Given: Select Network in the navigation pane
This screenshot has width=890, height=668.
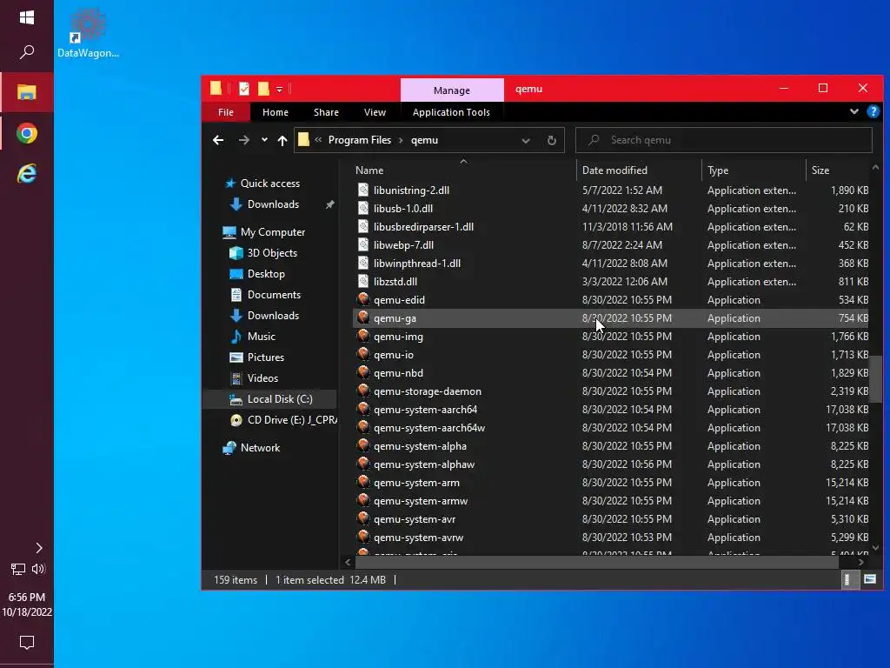Looking at the screenshot, I should click(x=260, y=448).
